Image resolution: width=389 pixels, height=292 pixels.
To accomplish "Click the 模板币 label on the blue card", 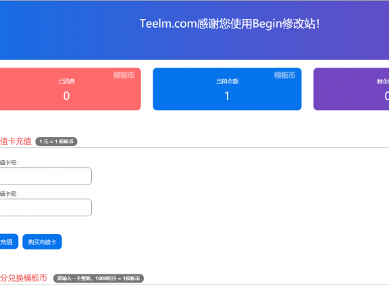I will [x=284, y=75].
